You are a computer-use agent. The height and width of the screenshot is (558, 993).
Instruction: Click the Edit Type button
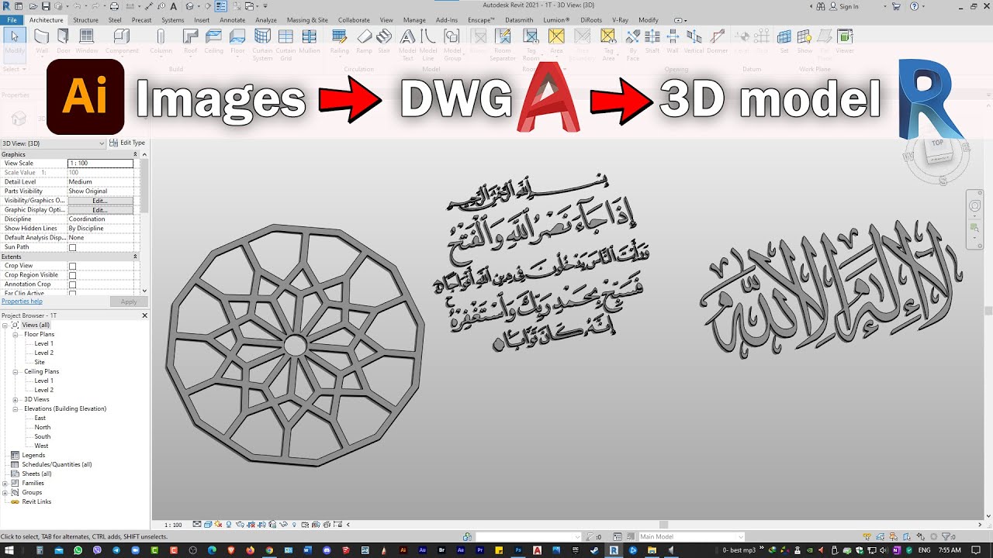[127, 143]
